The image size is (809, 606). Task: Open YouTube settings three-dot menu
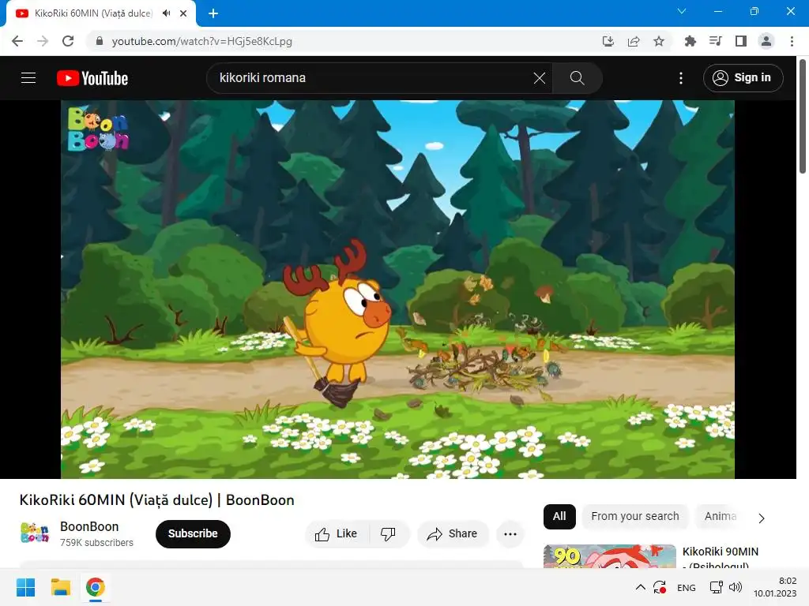pos(681,78)
